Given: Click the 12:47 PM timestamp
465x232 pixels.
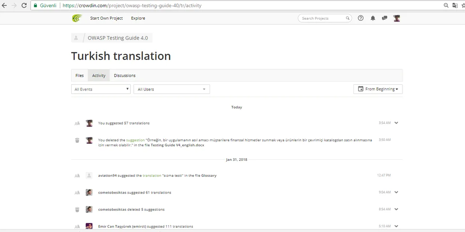Looking at the screenshot, I should click(x=384, y=175).
